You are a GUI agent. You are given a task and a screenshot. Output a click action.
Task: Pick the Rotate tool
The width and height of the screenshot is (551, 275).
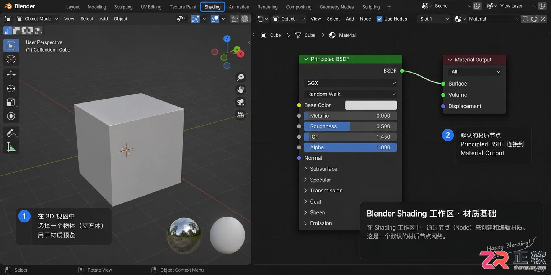click(x=11, y=89)
